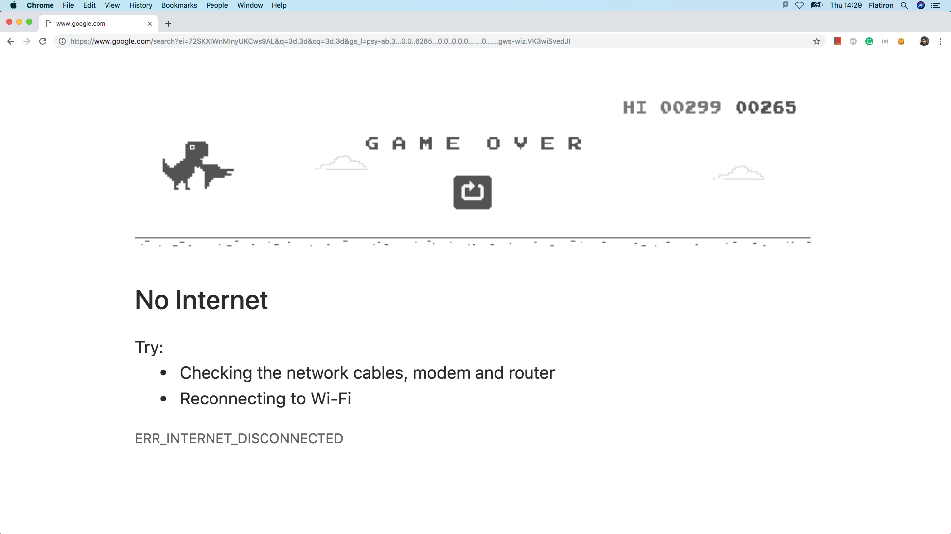
Task: Go forward with the forward arrow
Action: click(x=27, y=41)
